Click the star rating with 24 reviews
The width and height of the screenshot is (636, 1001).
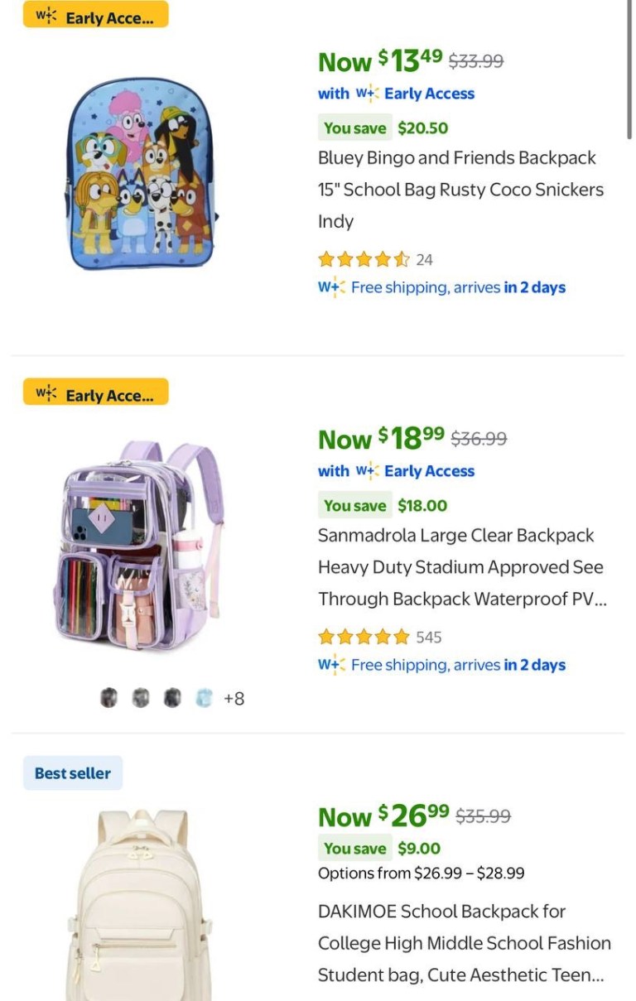click(364, 260)
